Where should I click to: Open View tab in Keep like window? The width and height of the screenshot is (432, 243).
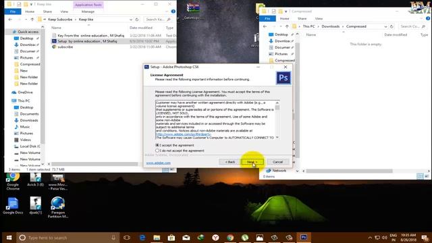click(64, 11)
